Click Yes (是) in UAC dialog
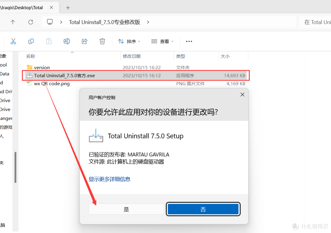 [x=126, y=209]
